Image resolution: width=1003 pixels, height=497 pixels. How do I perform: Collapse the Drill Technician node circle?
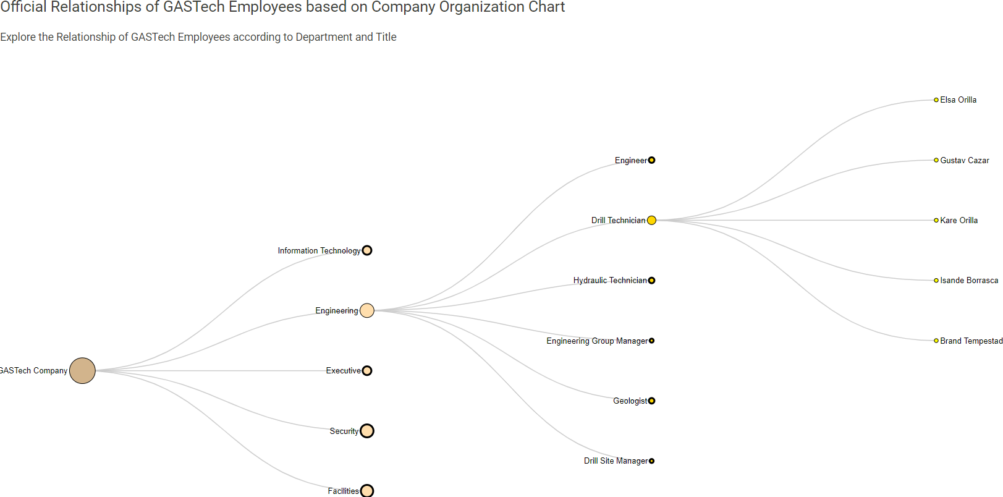[x=651, y=220]
